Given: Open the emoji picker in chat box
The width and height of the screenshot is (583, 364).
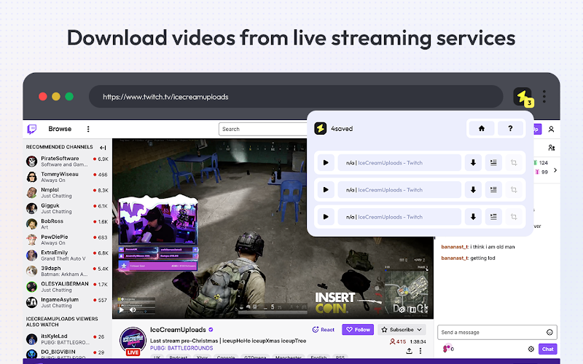Looking at the screenshot, I should 549,333.
